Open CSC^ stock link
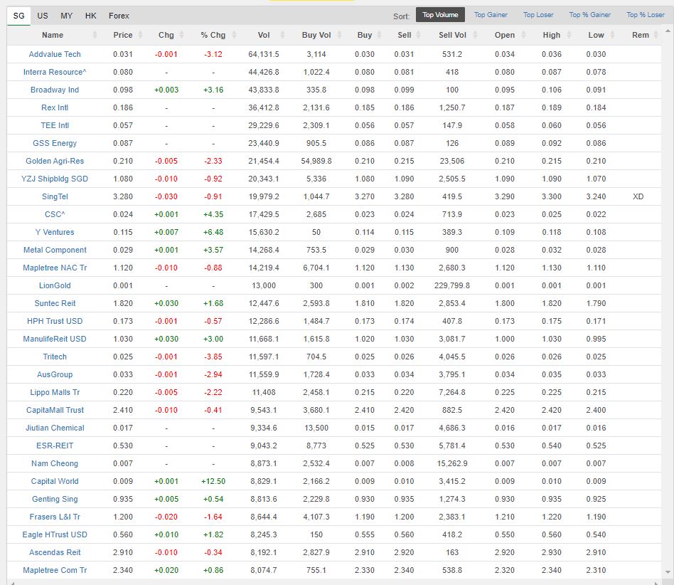The height and width of the screenshot is (585, 674). click(55, 214)
